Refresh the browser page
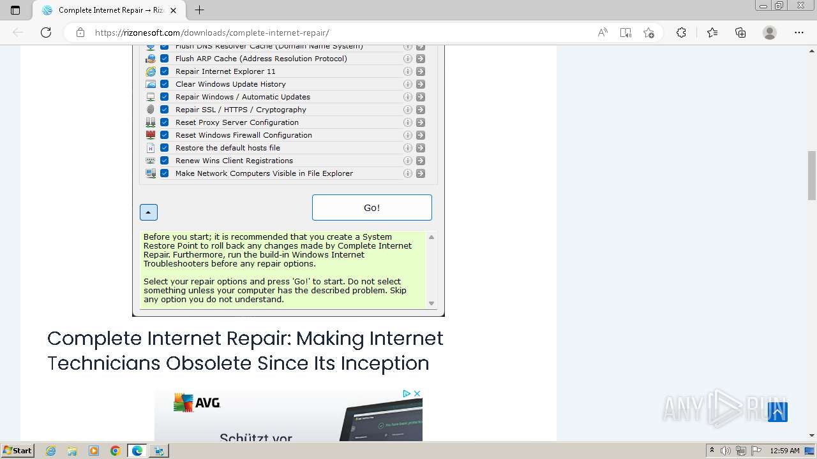The width and height of the screenshot is (817, 459). coord(46,33)
